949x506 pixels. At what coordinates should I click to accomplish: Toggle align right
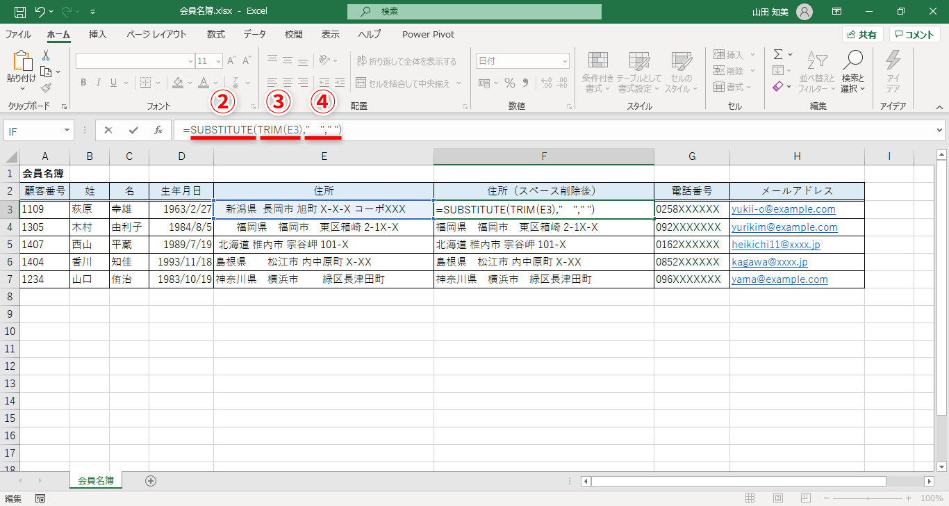click(302, 83)
